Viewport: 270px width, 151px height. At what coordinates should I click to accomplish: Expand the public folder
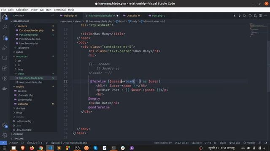(20, 52)
